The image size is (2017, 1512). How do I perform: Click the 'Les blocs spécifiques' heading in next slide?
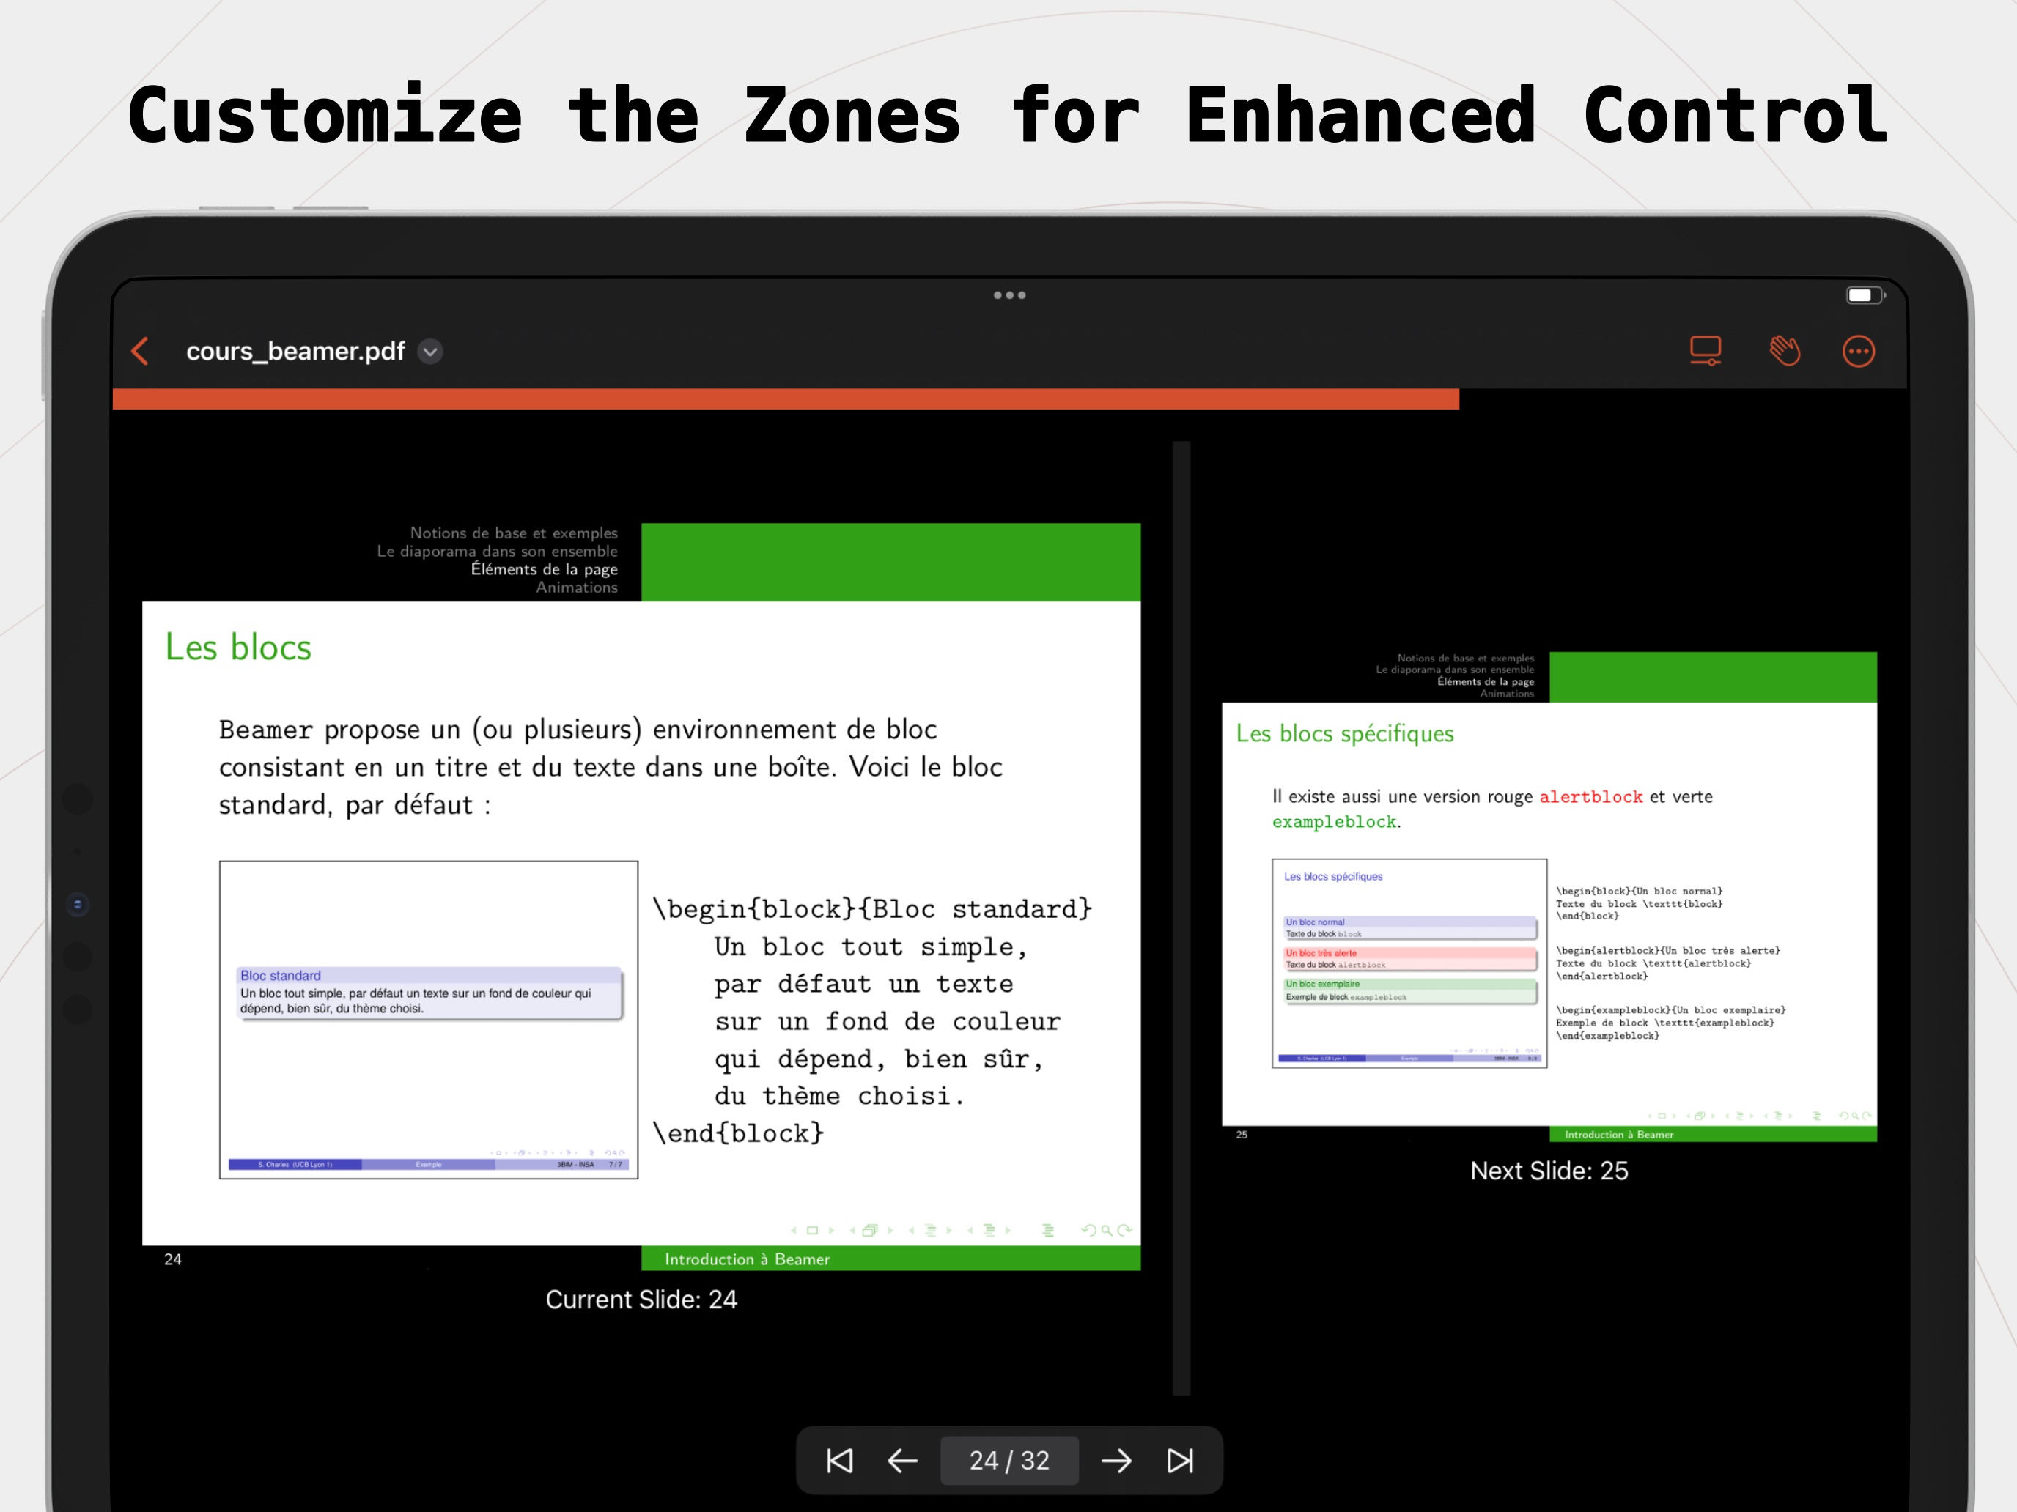[1345, 734]
